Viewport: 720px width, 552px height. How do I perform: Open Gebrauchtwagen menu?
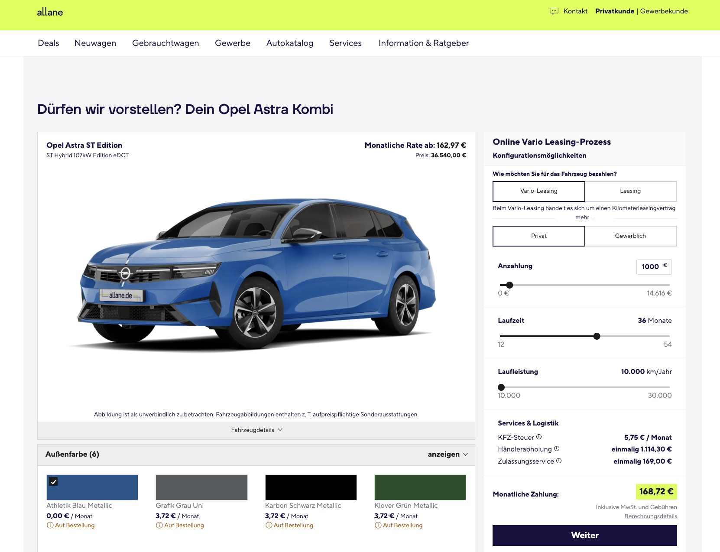click(x=165, y=43)
